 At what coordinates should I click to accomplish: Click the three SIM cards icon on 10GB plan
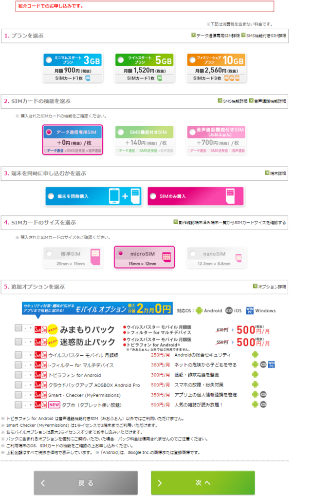(232, 78)
